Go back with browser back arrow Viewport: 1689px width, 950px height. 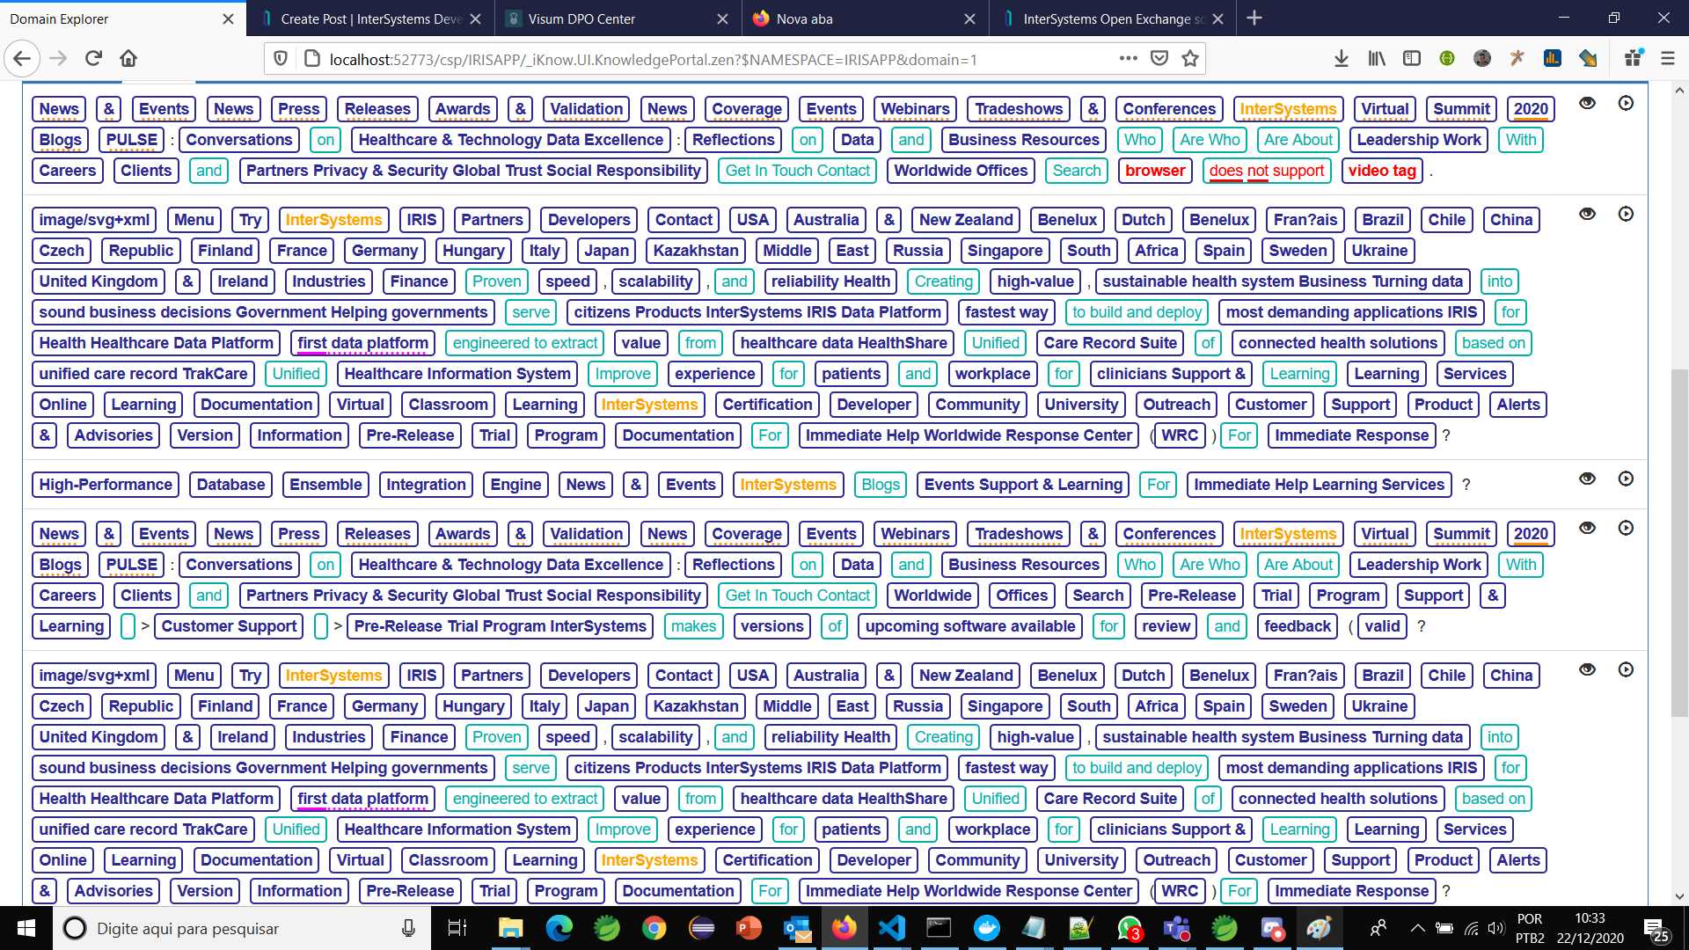22,59
